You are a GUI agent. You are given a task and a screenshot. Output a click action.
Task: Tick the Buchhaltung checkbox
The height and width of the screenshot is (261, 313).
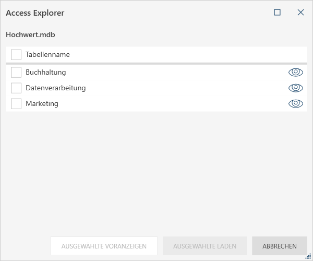[16, 73]
